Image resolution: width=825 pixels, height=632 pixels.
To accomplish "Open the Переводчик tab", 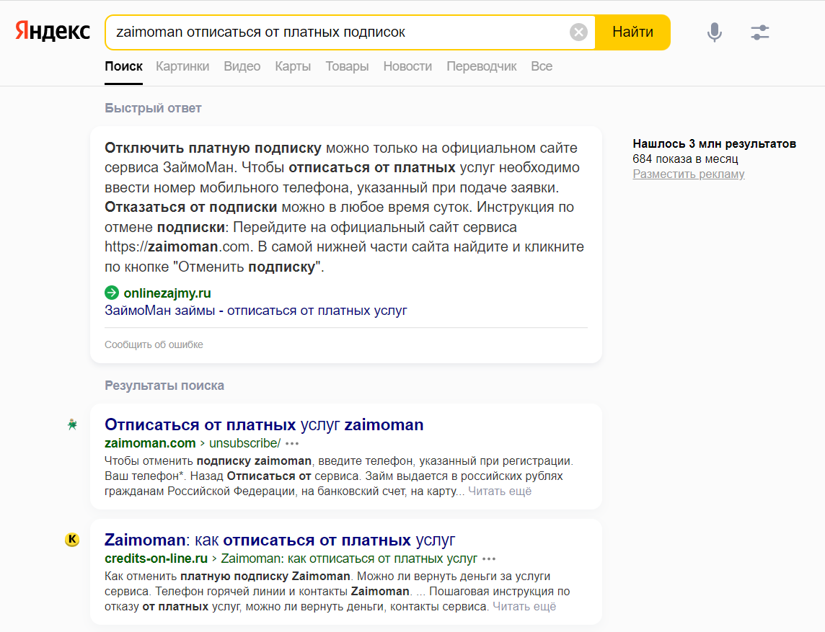I will [x=482, y=67].
